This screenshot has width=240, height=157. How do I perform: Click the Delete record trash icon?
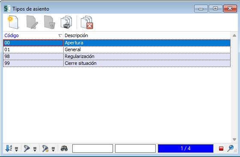click(x=49, y=22)
